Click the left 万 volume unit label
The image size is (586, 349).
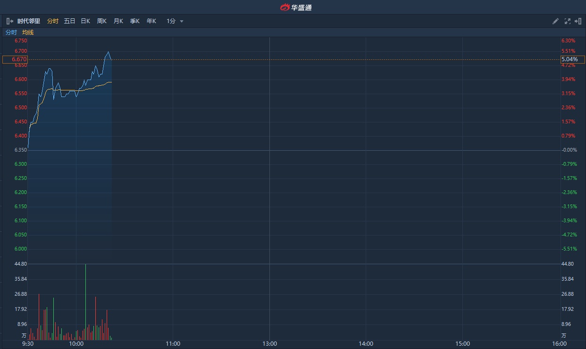point(24,336)
